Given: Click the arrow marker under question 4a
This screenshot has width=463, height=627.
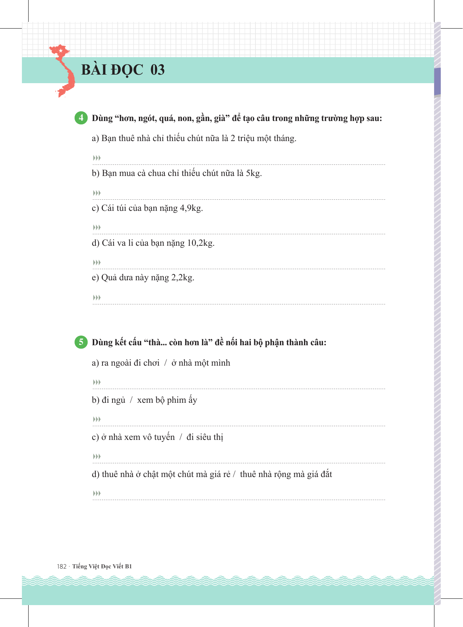Looking at the screenshot, I should tap(97, 158).
